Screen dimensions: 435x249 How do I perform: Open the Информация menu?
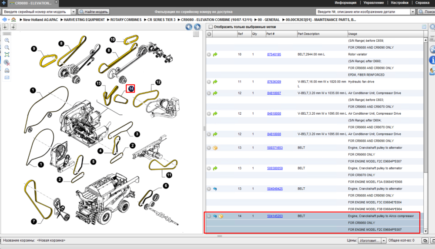[345, 3]
